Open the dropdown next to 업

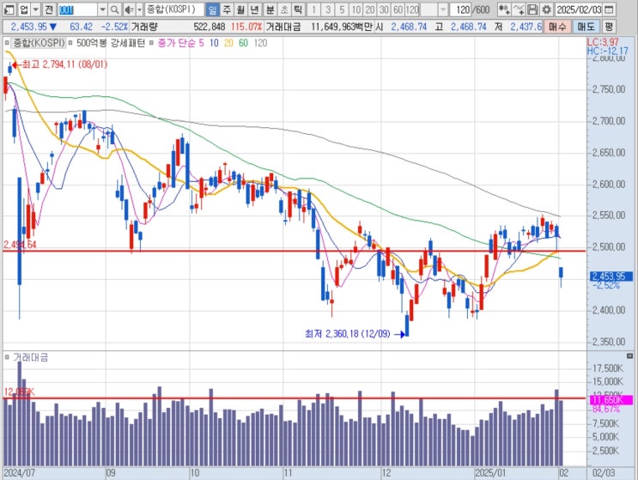(x=35, y=9)
